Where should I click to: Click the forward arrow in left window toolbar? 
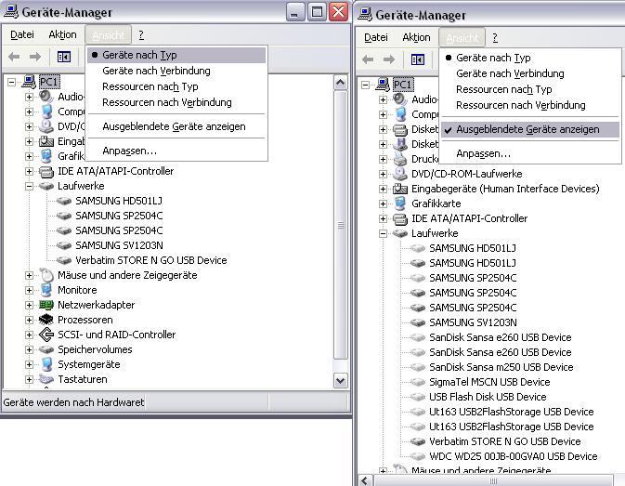pyautogui.click(x=35, y=57)
